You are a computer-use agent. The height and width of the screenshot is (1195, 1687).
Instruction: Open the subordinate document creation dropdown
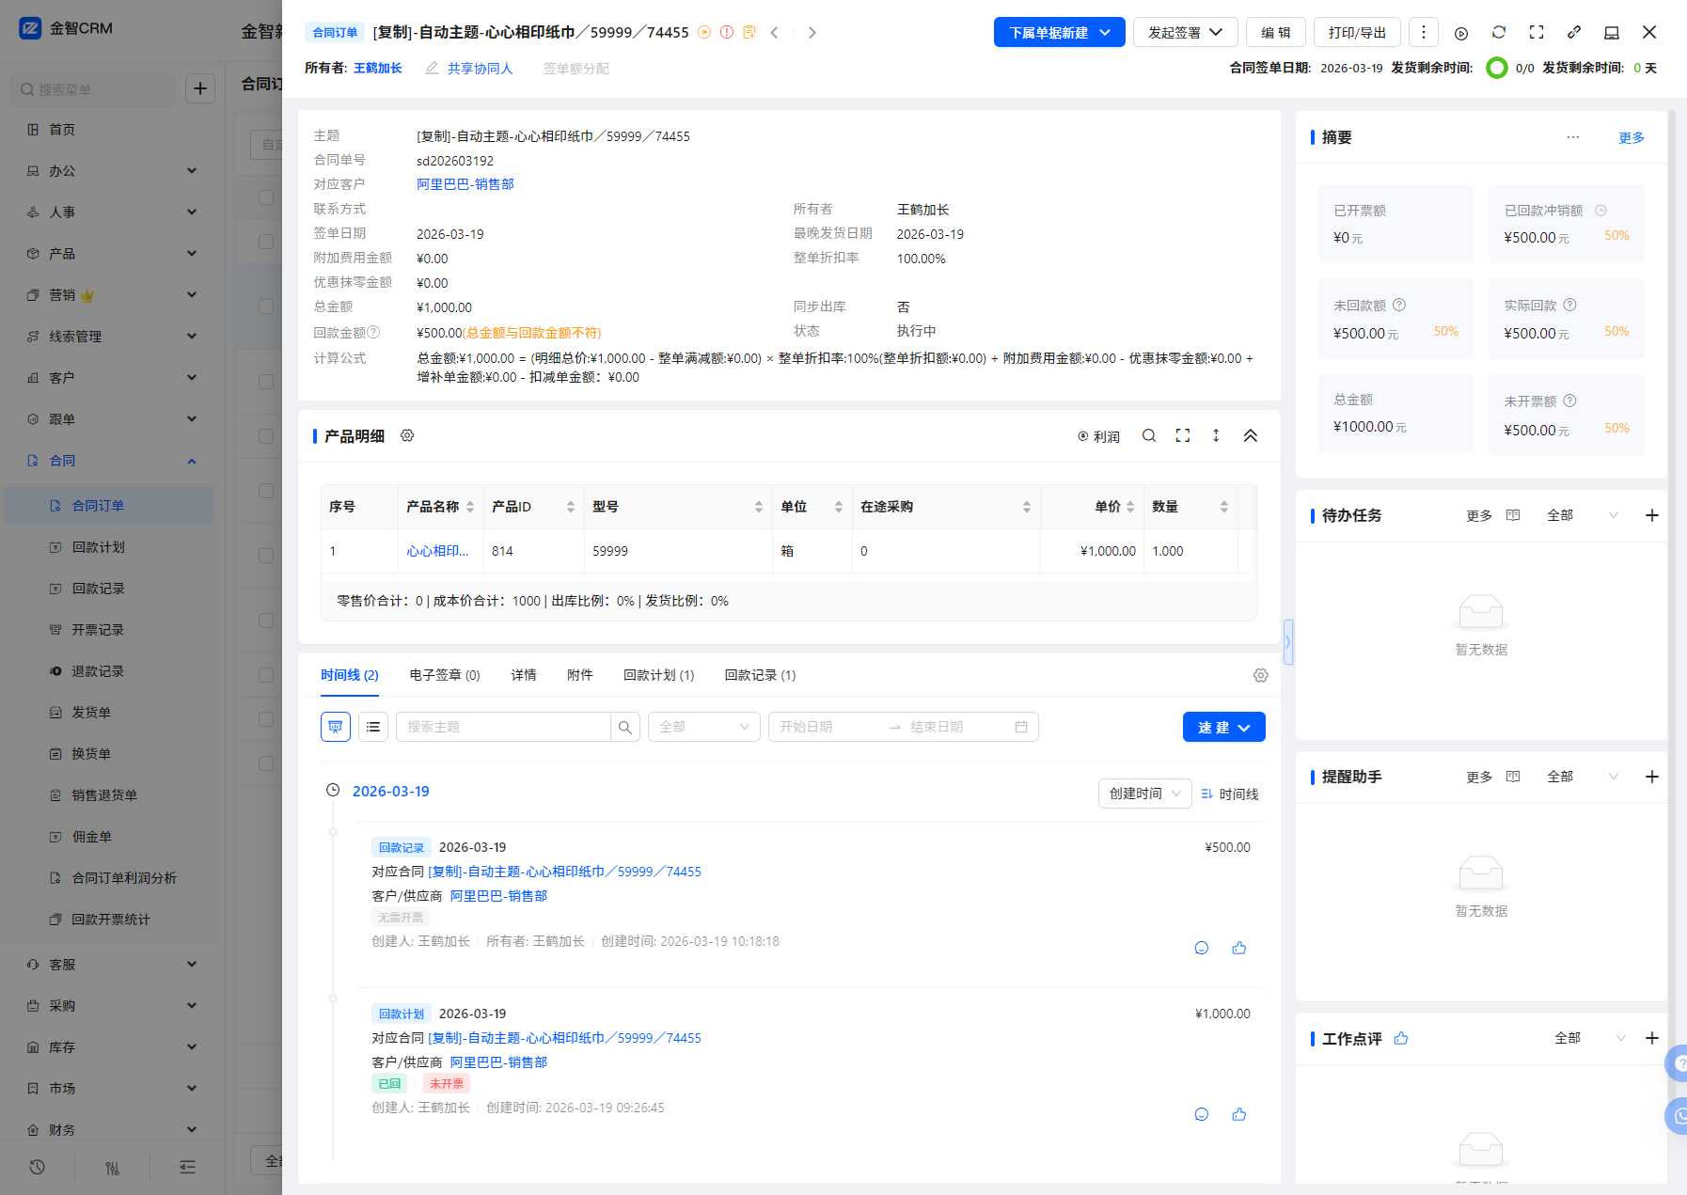[x=1059, y=33]
